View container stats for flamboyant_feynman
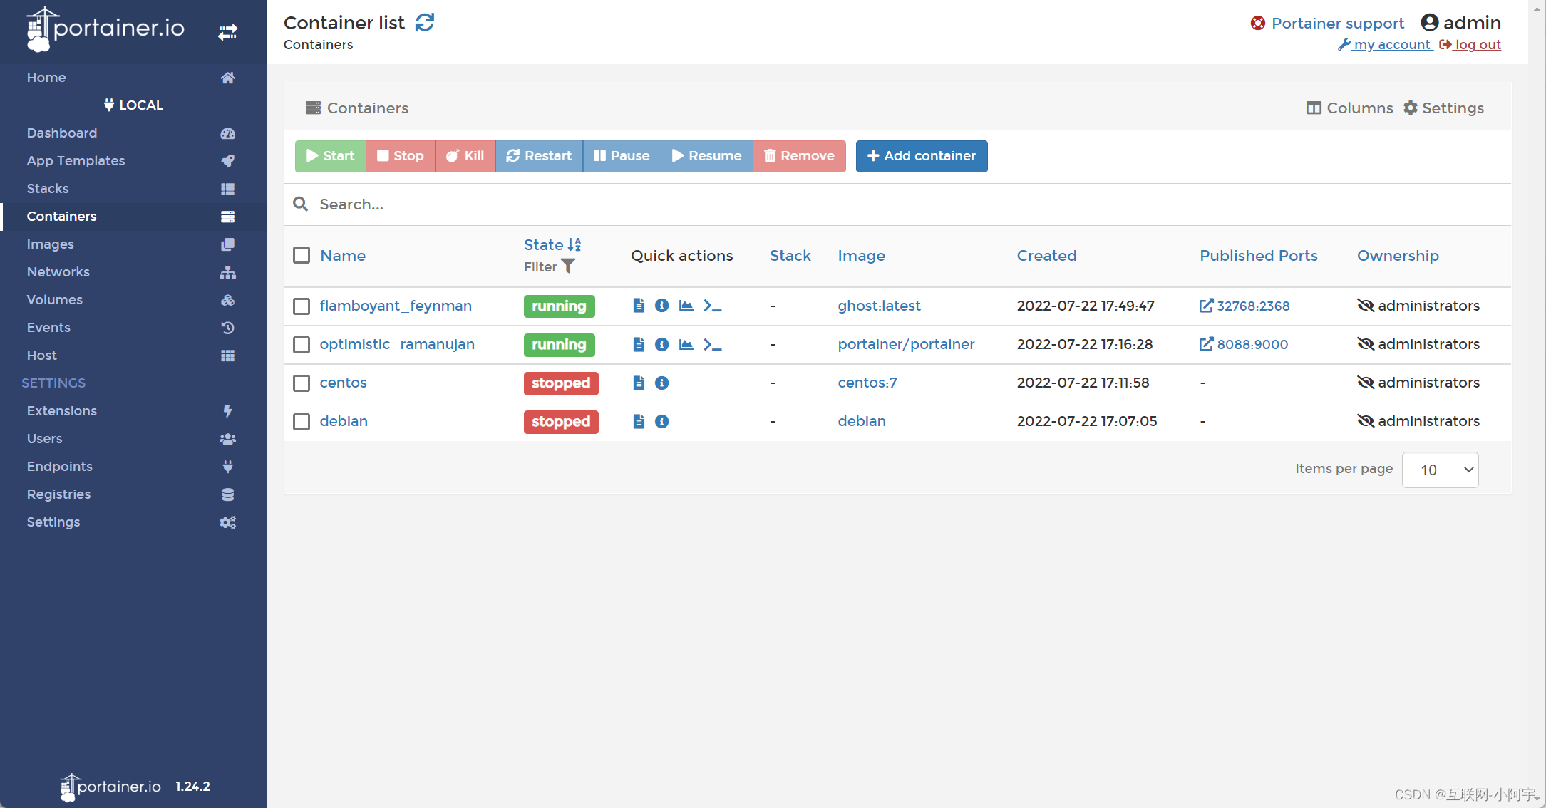 point(686,306)
